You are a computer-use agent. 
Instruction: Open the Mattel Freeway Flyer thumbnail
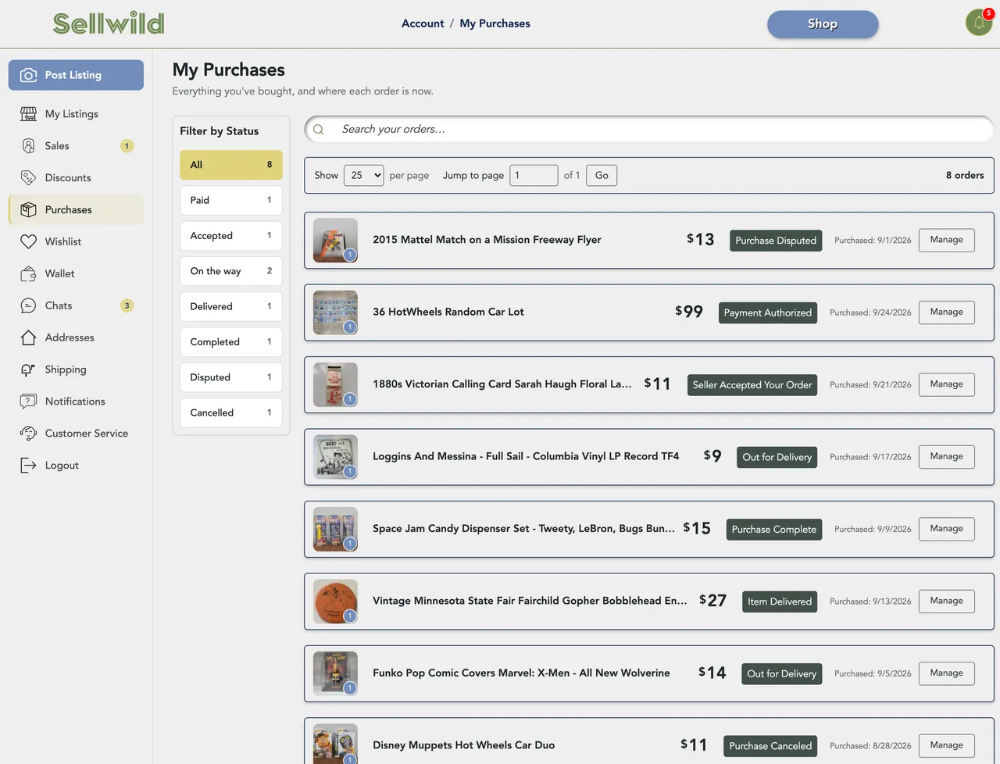[335, 240]
